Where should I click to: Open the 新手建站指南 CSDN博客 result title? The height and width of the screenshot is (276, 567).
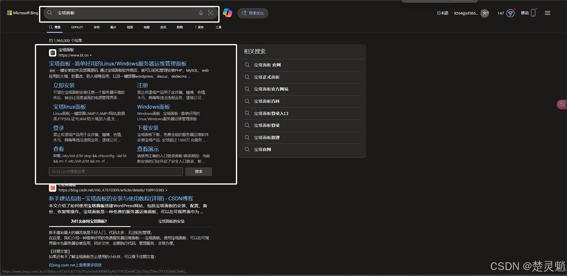click(x=121, y=199)
